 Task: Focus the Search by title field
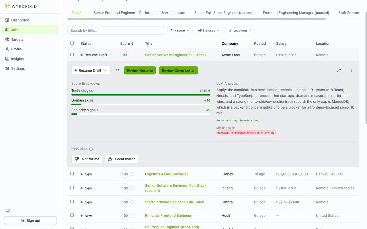point(116,30)
